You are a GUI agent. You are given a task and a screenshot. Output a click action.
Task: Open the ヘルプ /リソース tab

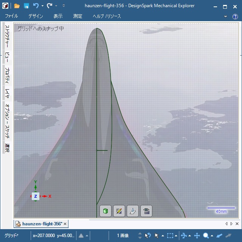[107, 16]
